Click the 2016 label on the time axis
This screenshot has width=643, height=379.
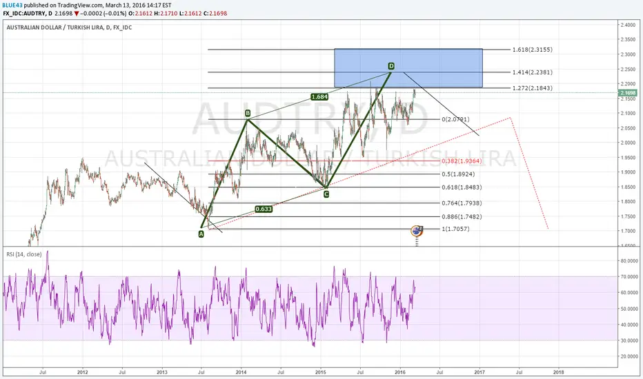400,372
